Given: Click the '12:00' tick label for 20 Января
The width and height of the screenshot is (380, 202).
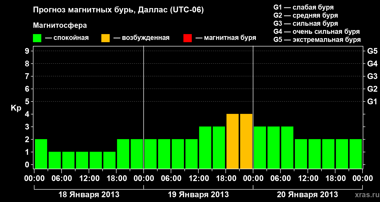Looking at the screenshot, I should (308, 179).
